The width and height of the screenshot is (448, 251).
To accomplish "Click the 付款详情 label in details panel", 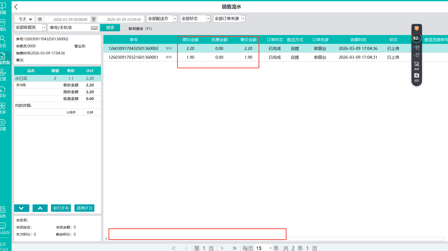I will click(23, 105).
